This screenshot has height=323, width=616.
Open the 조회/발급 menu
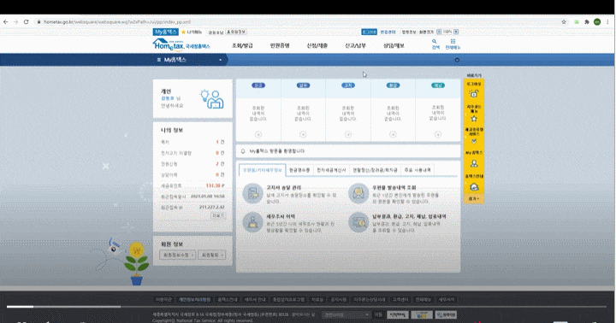coord(242,46)
